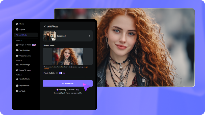
Task: Click the Explore compass icon
Action: 17,29
